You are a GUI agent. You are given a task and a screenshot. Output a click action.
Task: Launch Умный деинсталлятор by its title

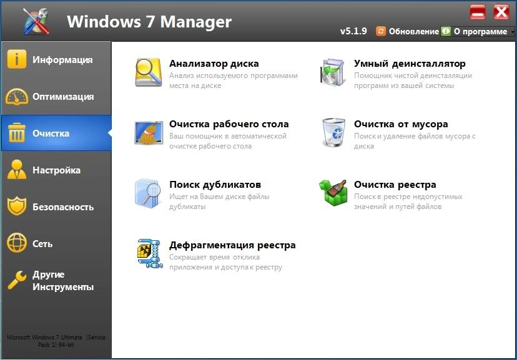(x=410, y=64)
